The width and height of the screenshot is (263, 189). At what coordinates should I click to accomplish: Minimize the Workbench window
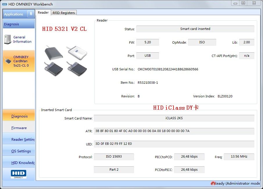tap(235, 3)
